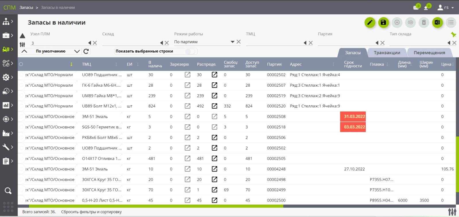Open the Режим работы dropdown
The image size is (459, 217).
point(232,42)
